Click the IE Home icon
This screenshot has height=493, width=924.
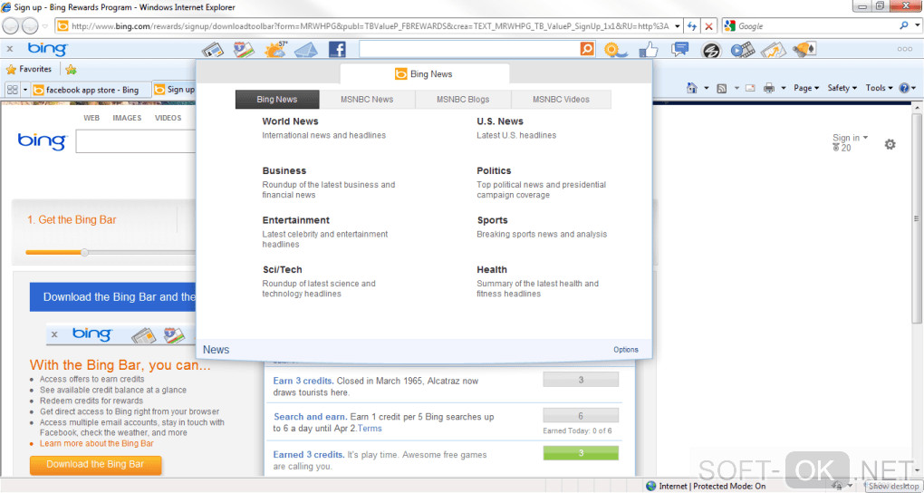pyautogui.click(x=692, y=88)
